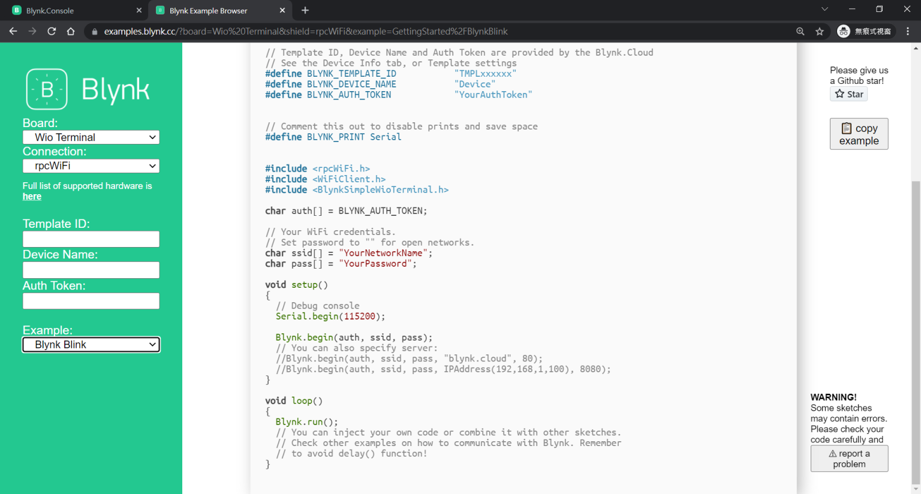Click the WARNING! heading text
The width and height of the screenshot is (921, 494).
coord(833,397)
